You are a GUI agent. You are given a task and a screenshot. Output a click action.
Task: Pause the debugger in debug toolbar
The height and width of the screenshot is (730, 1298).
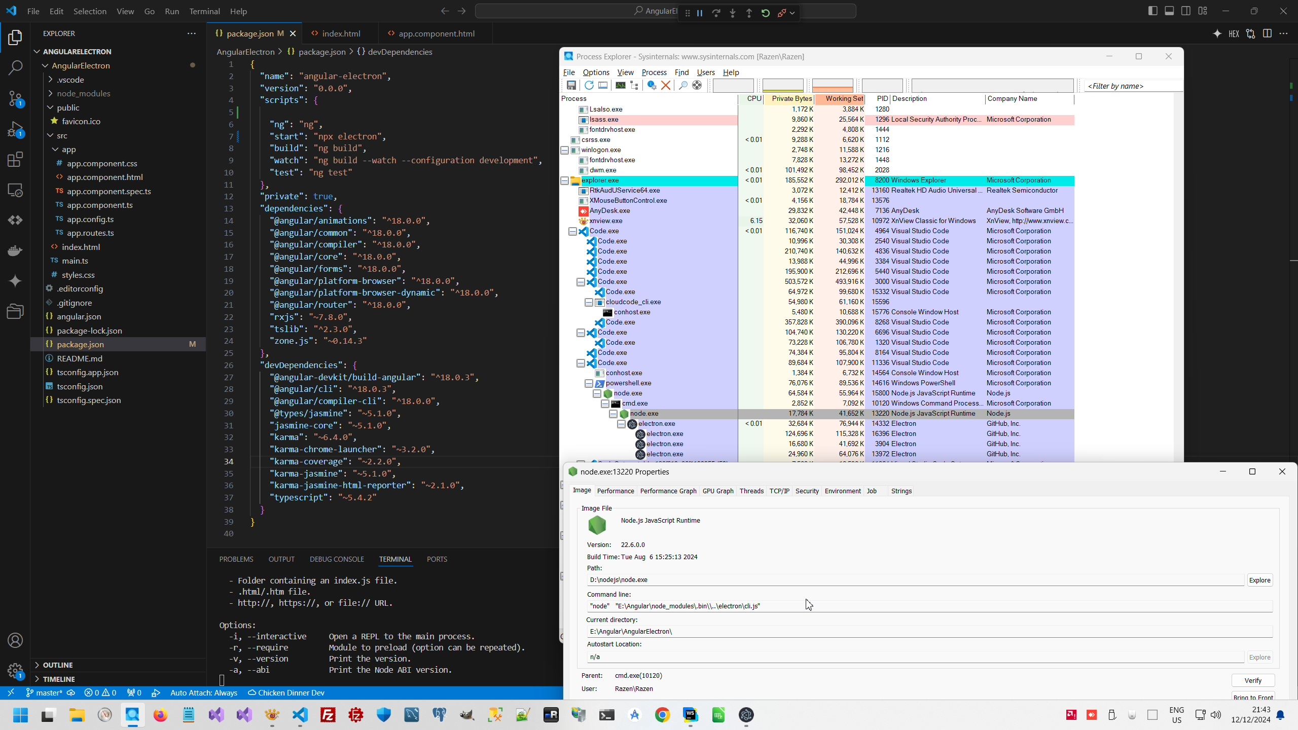[x=700, y=13]
